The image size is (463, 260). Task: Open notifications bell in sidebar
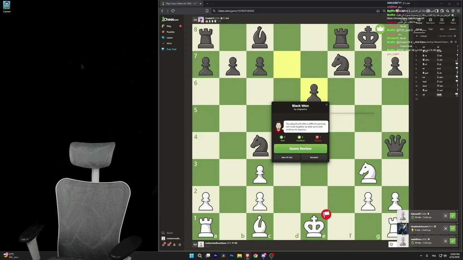click(174, 245)
